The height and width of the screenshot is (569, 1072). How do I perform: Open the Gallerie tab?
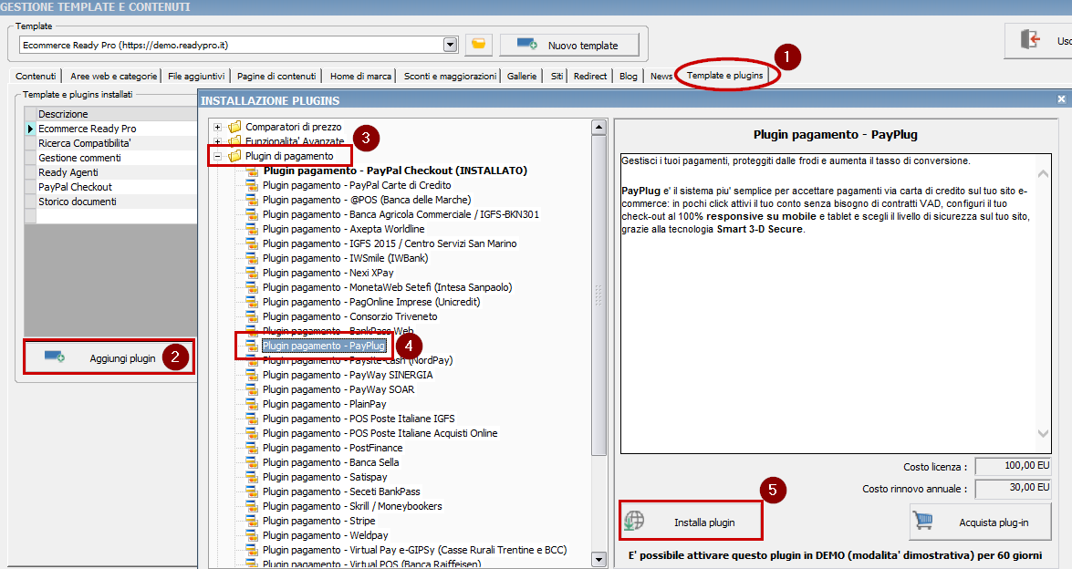click(x=522, y=76)
